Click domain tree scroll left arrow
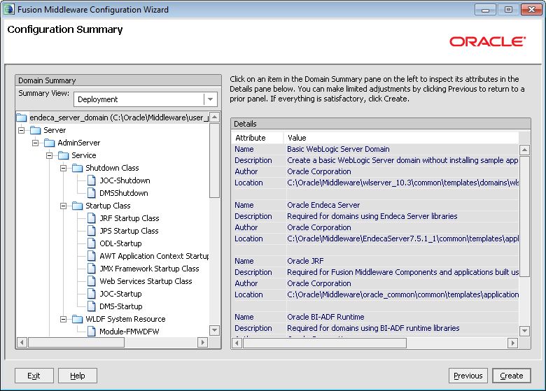 click(22, 342)
